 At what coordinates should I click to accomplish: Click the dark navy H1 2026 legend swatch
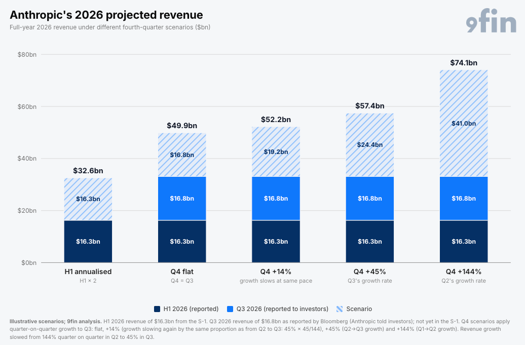click(157, 309)
